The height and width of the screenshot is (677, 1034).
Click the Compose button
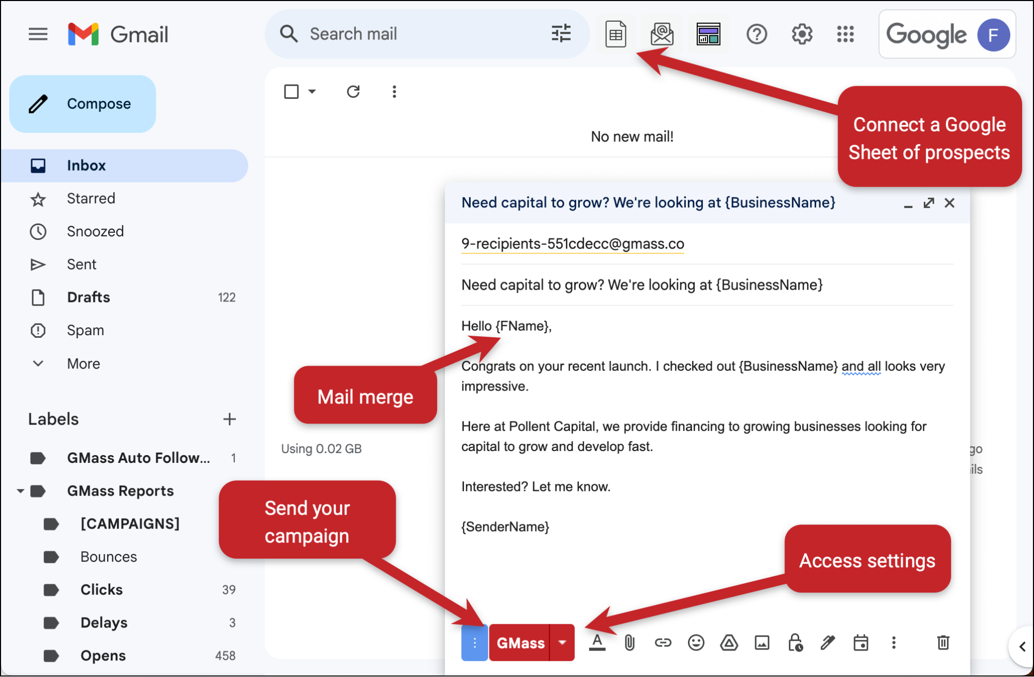coord(83,104)
